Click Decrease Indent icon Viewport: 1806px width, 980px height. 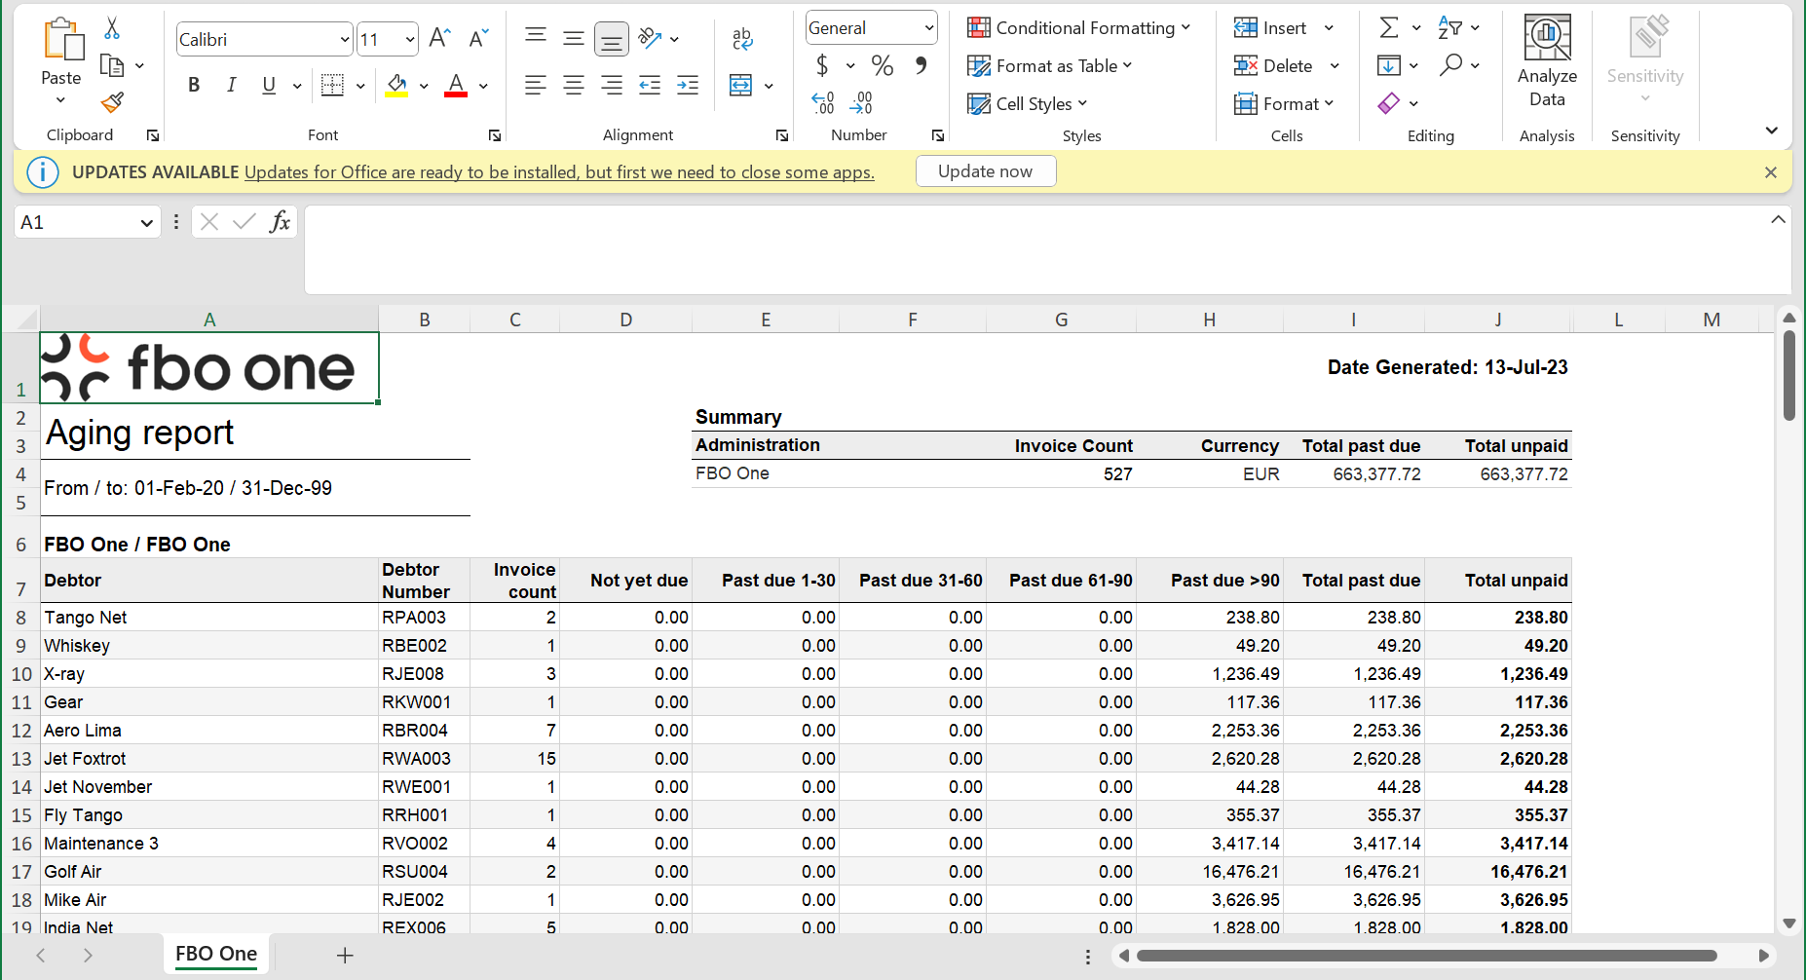(650, 85)
